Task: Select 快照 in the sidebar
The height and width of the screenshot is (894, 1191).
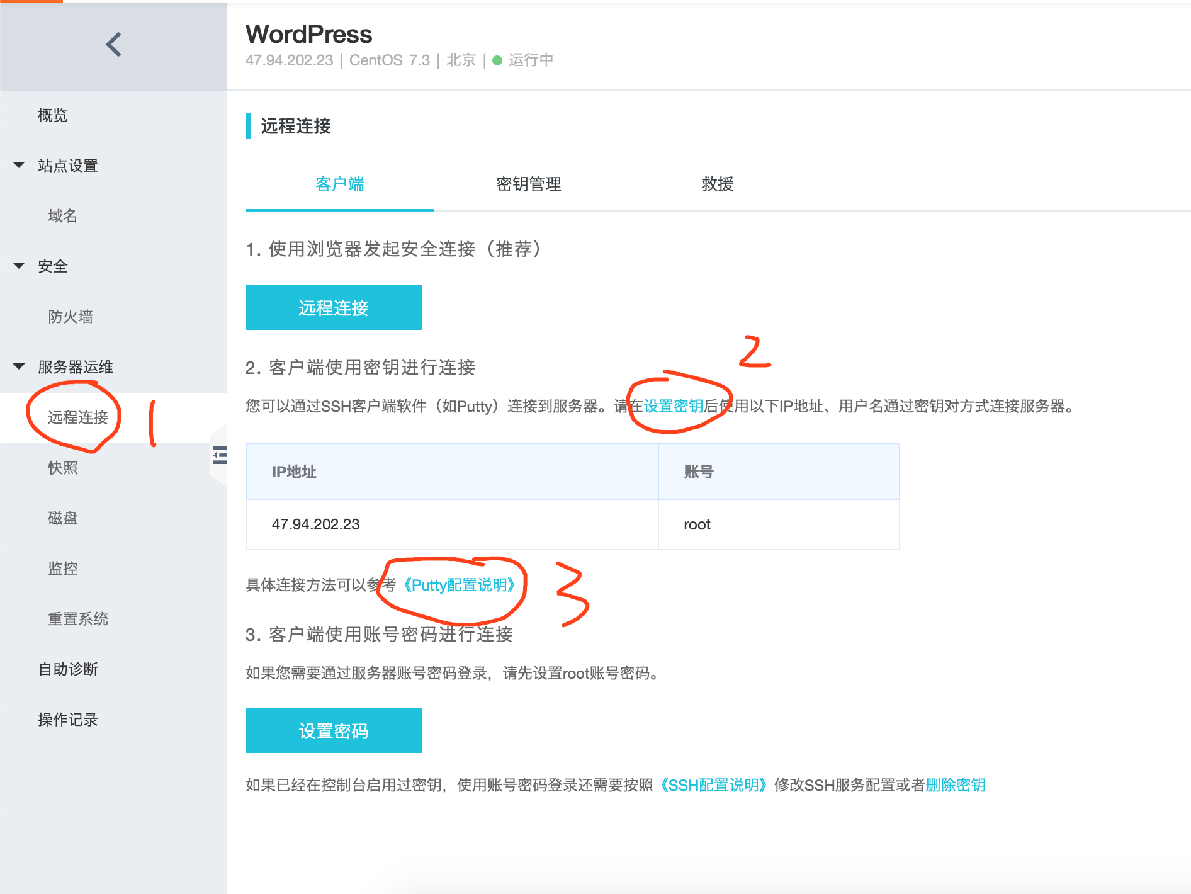Action: [62, 467]
